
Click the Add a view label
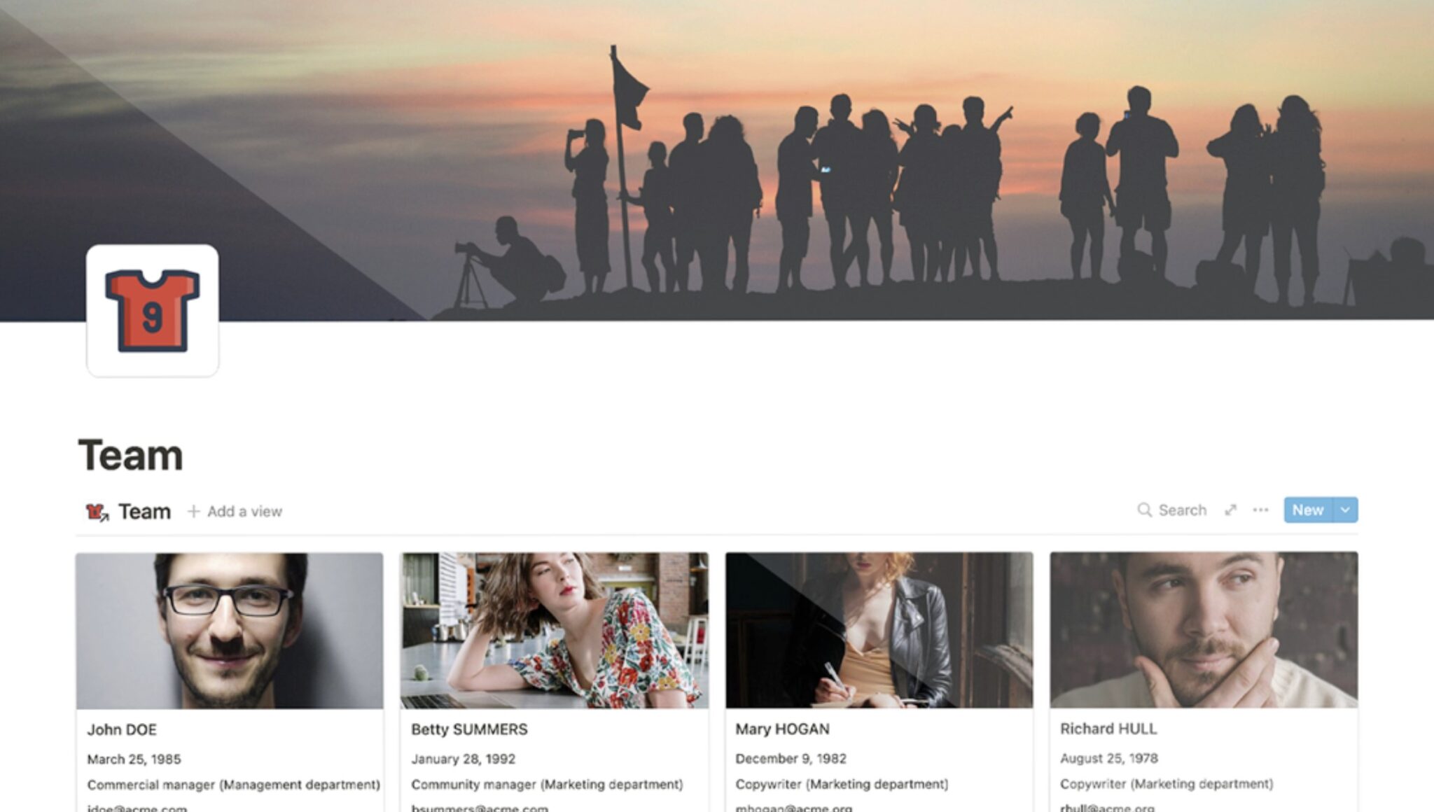[x=244, y=512]
